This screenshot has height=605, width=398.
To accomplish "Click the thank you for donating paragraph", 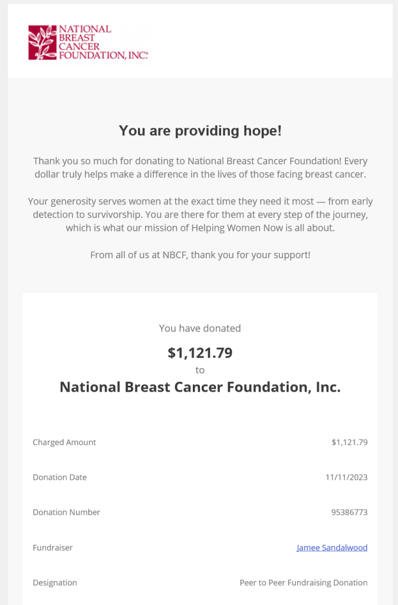I will point(200,168).
